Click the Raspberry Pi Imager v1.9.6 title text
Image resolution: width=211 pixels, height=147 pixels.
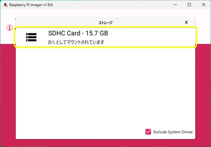(x=31, y=5)
